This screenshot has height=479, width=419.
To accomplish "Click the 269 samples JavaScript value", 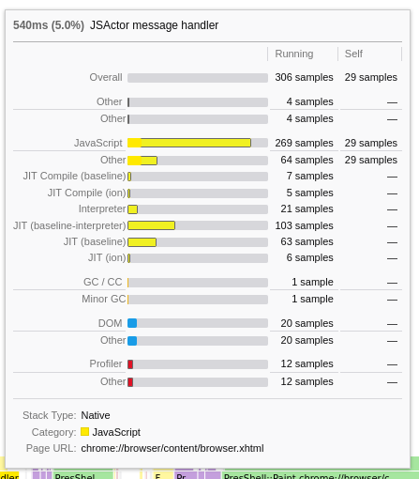I will 304,143.
